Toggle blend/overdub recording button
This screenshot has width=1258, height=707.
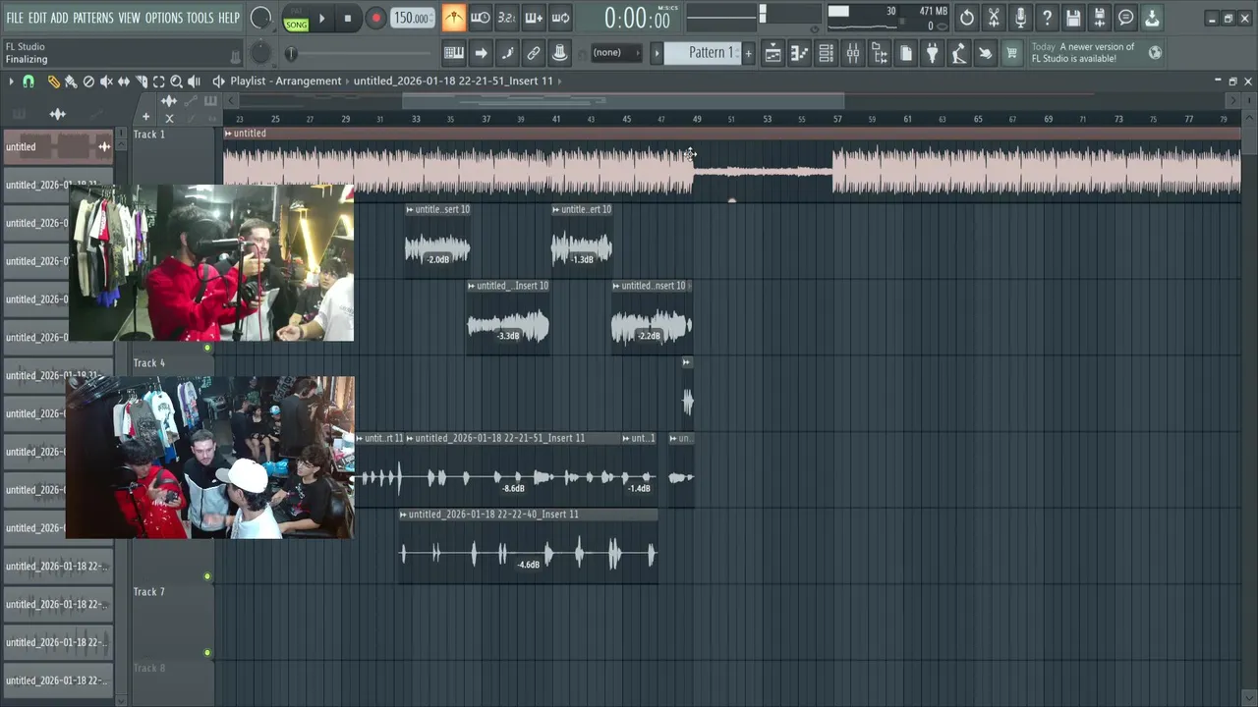533,18
